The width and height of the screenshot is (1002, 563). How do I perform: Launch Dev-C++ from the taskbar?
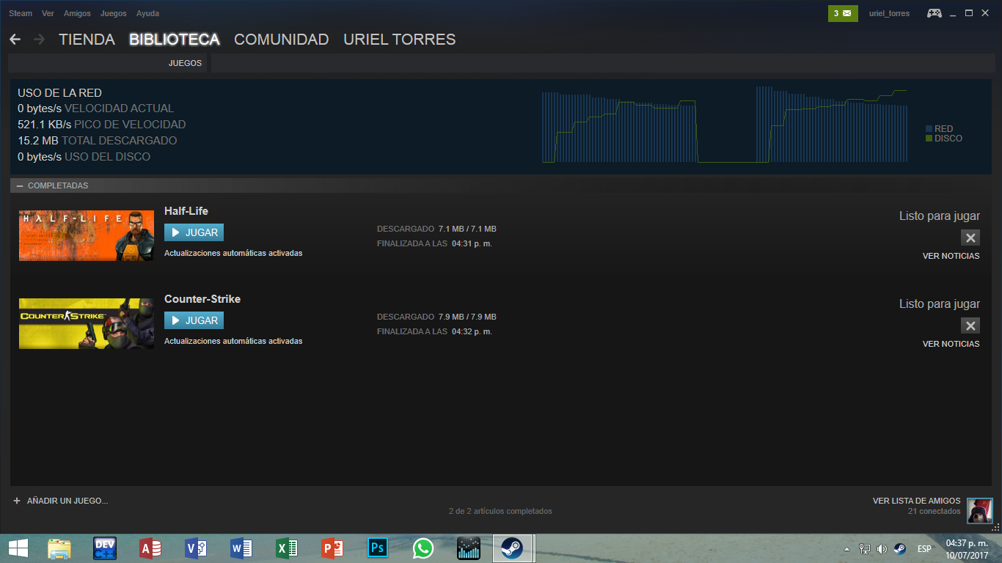click(x=105, y=548)
